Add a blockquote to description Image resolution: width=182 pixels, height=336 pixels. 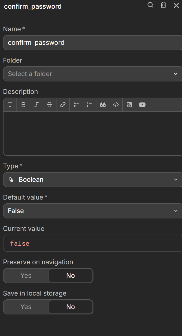pyautogui.click(x=103, y=105)
